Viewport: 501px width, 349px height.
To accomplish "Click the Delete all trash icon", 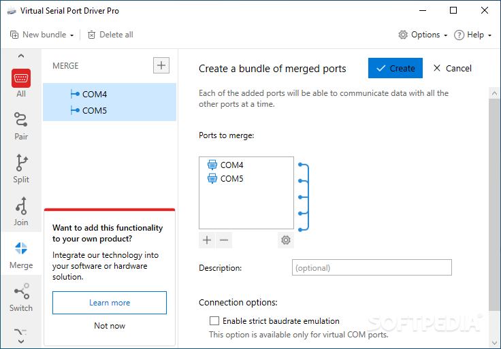I will (91, 35).
